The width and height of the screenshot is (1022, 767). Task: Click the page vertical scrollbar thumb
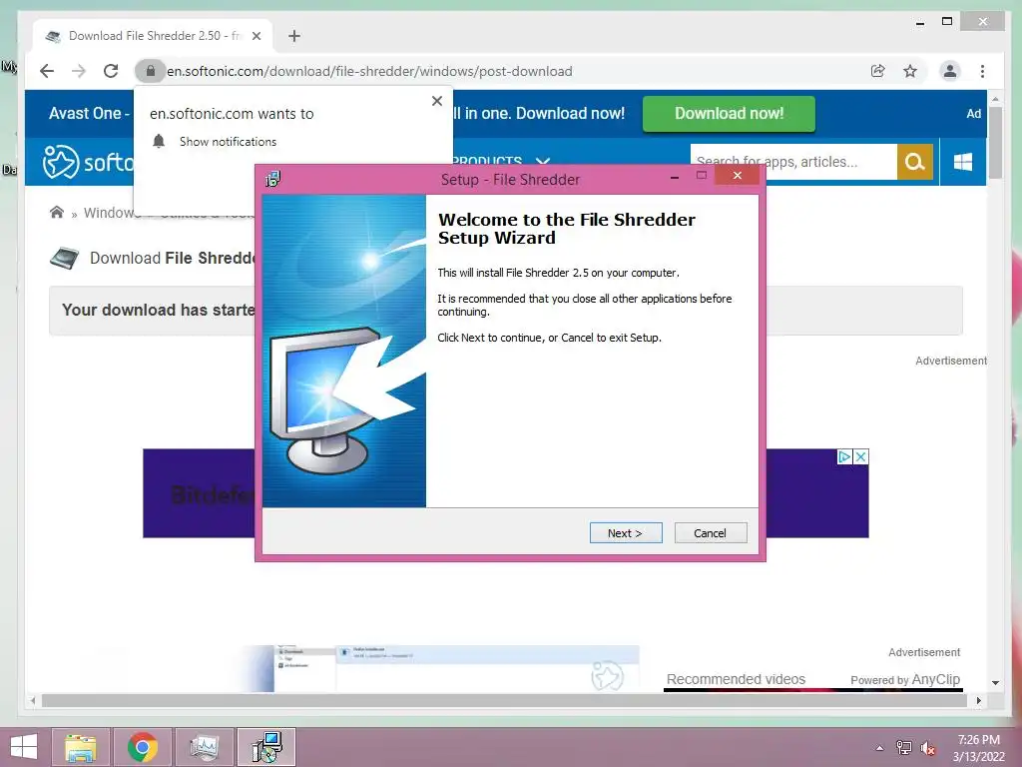[x=995, y=142]
